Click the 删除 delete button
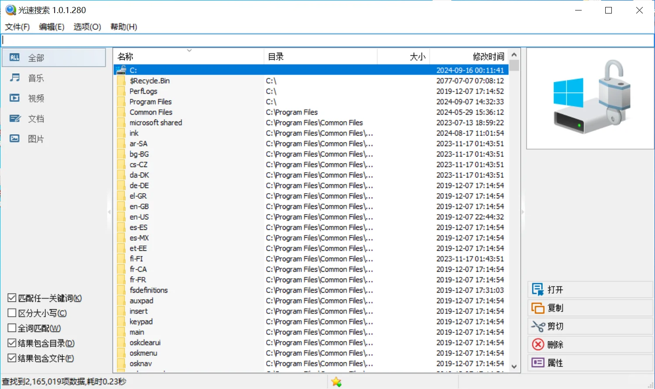Viewport: 655px width, 389px height. point(590,345)
